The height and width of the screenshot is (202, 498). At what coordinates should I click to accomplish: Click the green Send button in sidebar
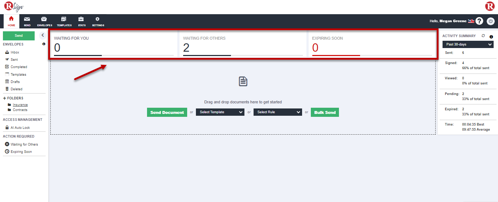click(19, 36)
